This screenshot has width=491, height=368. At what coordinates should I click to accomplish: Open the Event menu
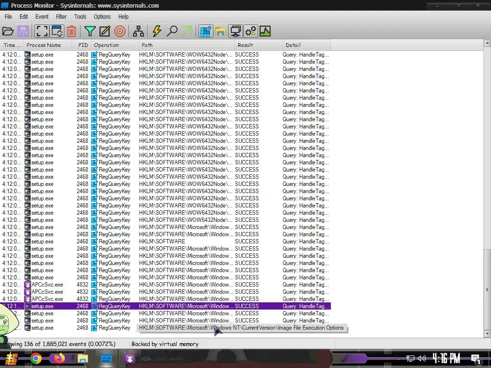pyautogui.click(x=42, y=17)
